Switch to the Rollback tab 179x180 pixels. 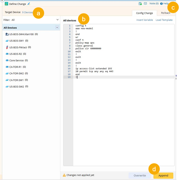tap(166, 13)
